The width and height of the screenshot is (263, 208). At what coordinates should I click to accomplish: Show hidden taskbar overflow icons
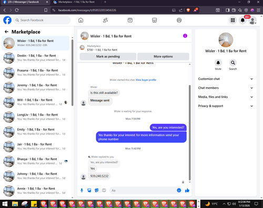point(224,204)
